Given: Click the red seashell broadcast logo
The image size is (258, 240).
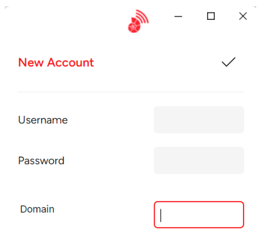Looking at the screenshot, I should pos(138,21).
